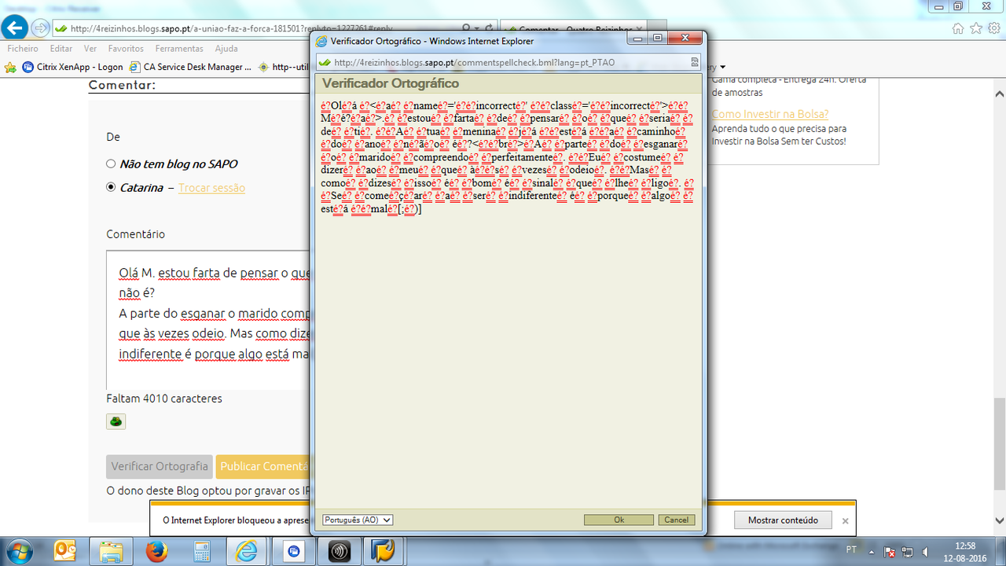Screen dimensions: 1006x566
Task: Open the IE tools gear icon
Action: pos(993,28)
